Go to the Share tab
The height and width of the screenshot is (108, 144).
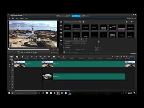tap(85, 16)
